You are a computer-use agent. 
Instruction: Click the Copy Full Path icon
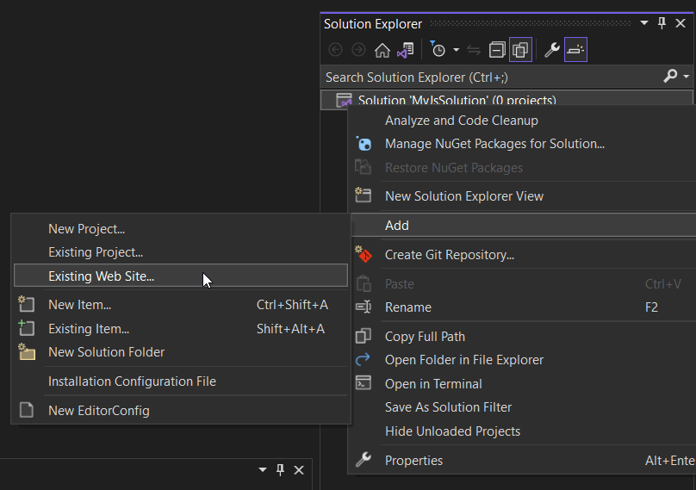[364, 336]
